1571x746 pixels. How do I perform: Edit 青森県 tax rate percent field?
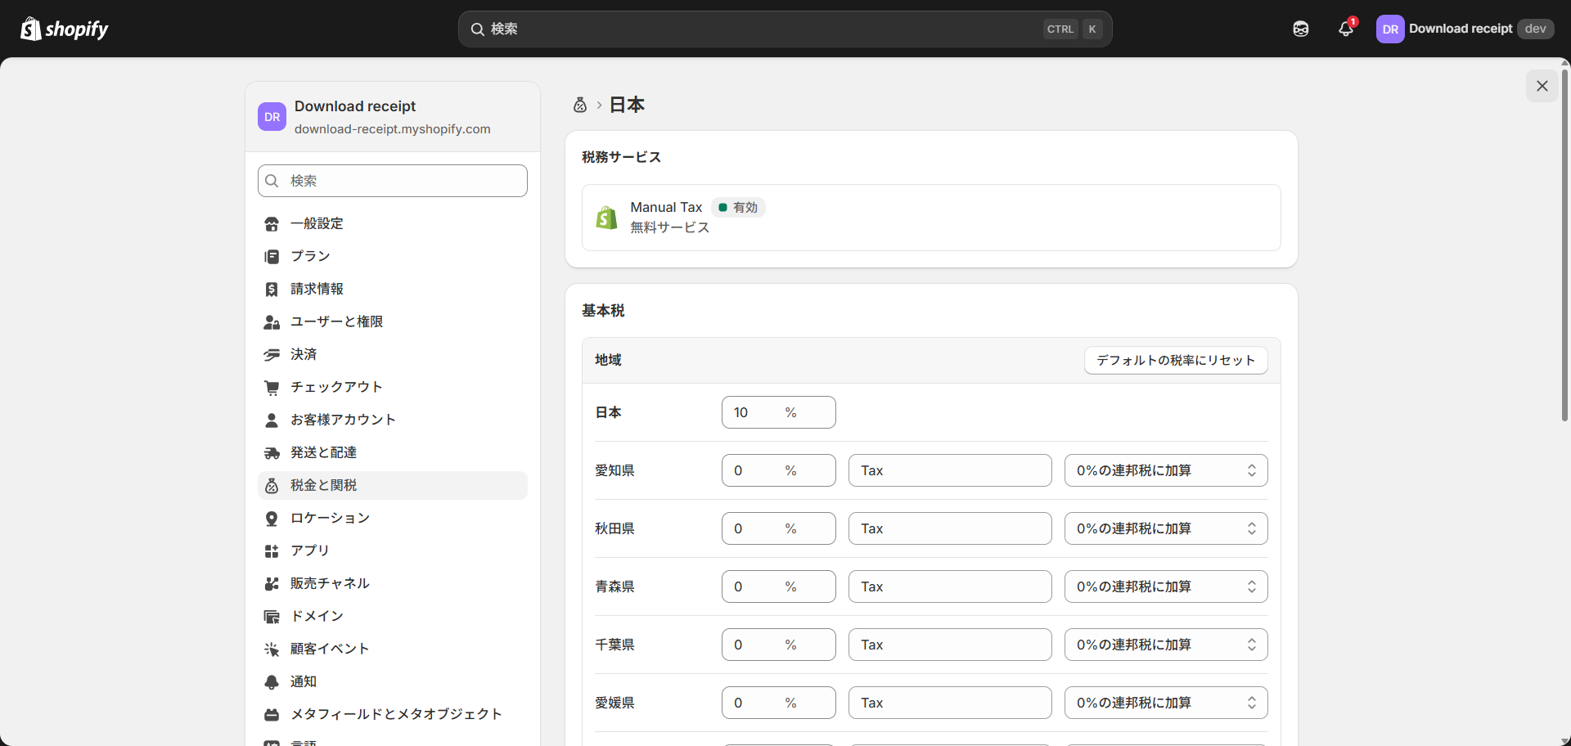[x=778, y=586]
